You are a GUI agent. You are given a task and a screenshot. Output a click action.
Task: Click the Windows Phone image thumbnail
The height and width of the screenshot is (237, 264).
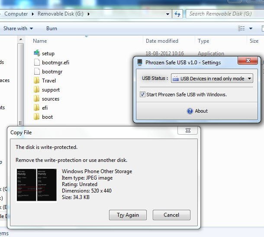37,185
